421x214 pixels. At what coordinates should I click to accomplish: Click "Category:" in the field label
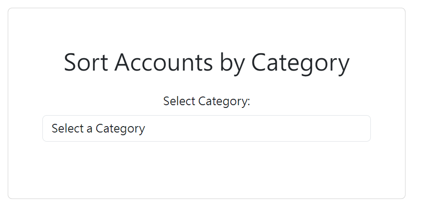[x=224, y=101]
